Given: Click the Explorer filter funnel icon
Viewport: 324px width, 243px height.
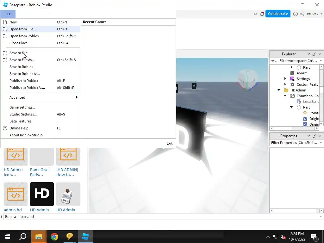Looking at the screenshot, I should 274,61.
